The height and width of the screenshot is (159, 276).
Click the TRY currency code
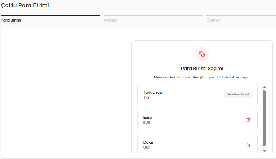click(146, 98)
